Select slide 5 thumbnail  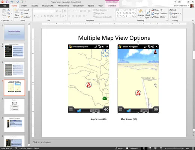(x=14, y=106)
